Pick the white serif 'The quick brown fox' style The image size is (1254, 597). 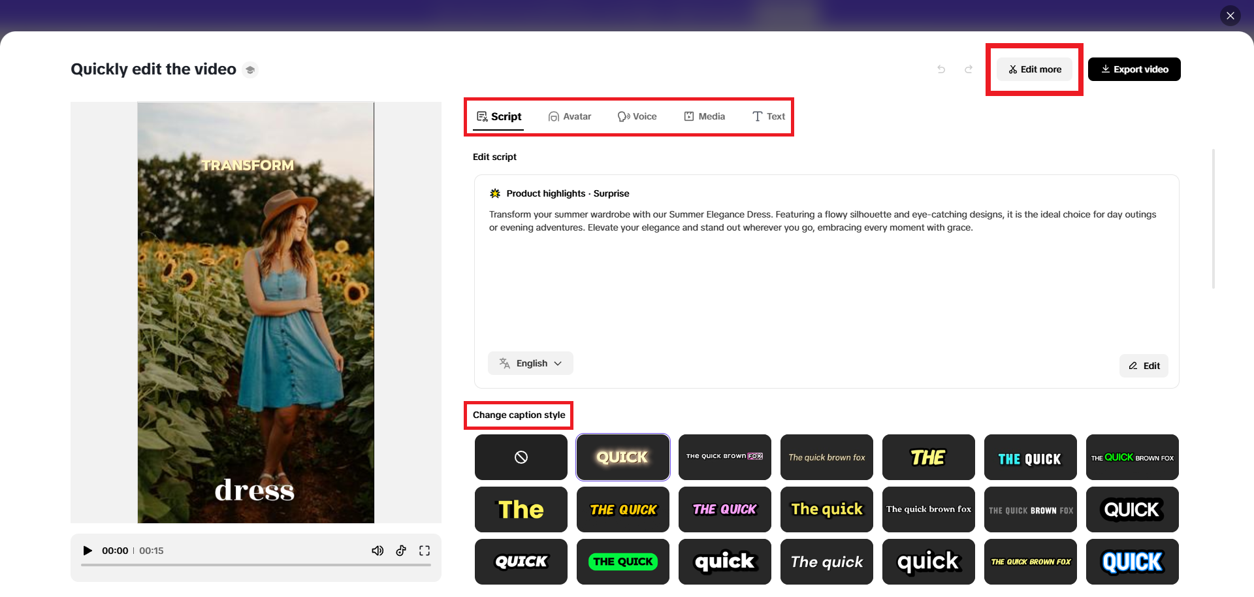(x=929, y=509)
